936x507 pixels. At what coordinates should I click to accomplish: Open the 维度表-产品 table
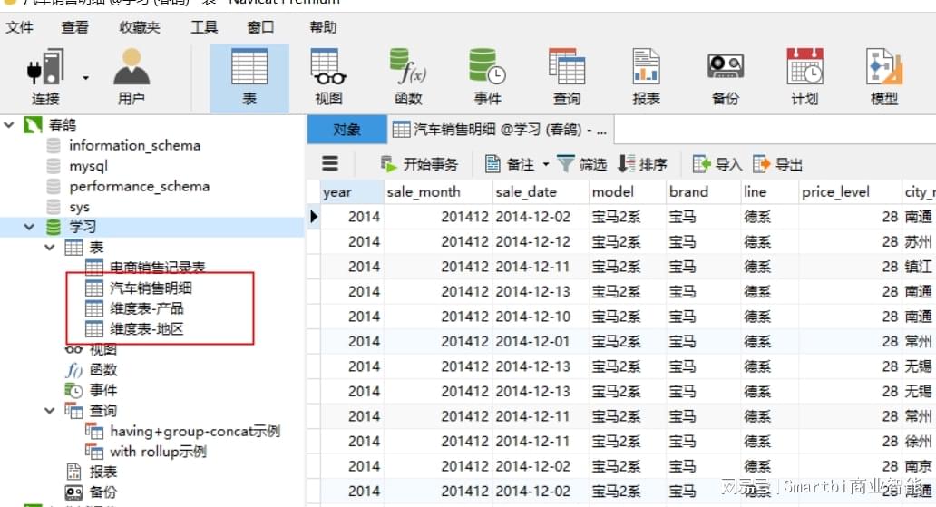point(146,308)
